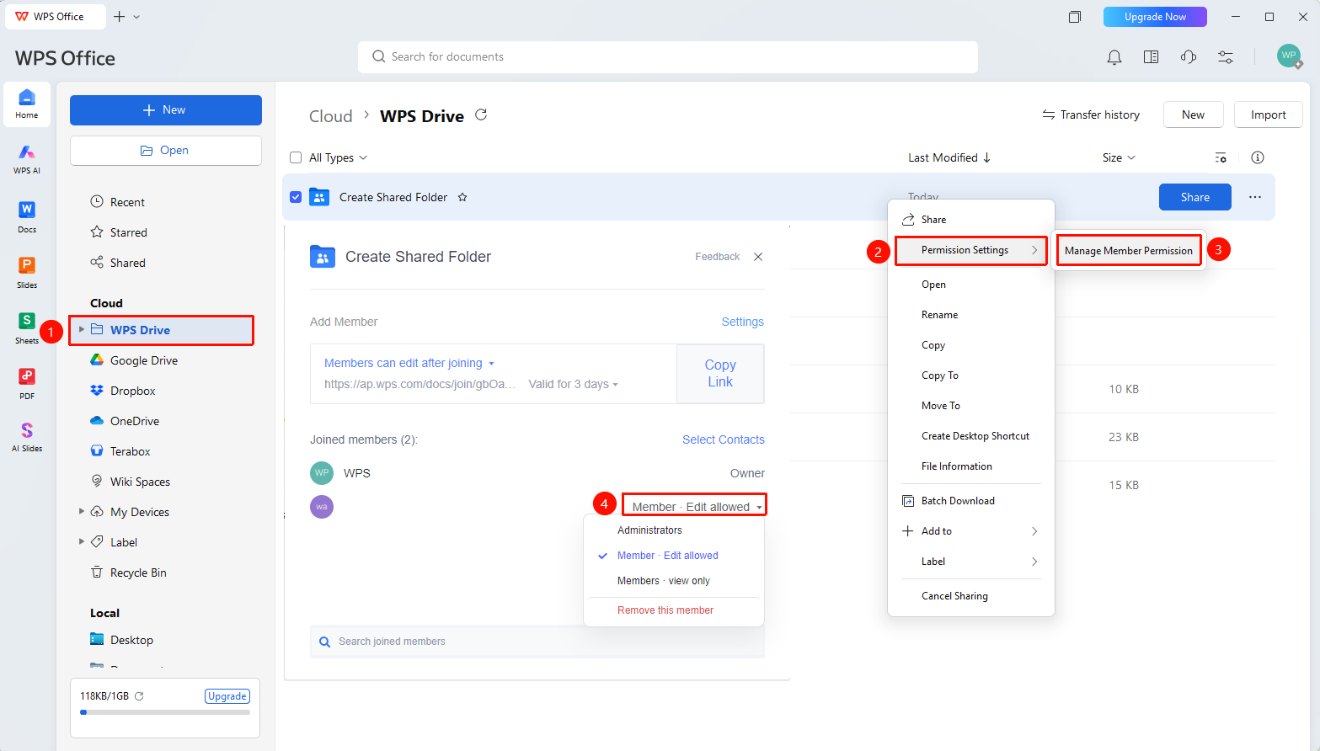
Task: Launch Slides from the sidebar
Action: [27, 272]
